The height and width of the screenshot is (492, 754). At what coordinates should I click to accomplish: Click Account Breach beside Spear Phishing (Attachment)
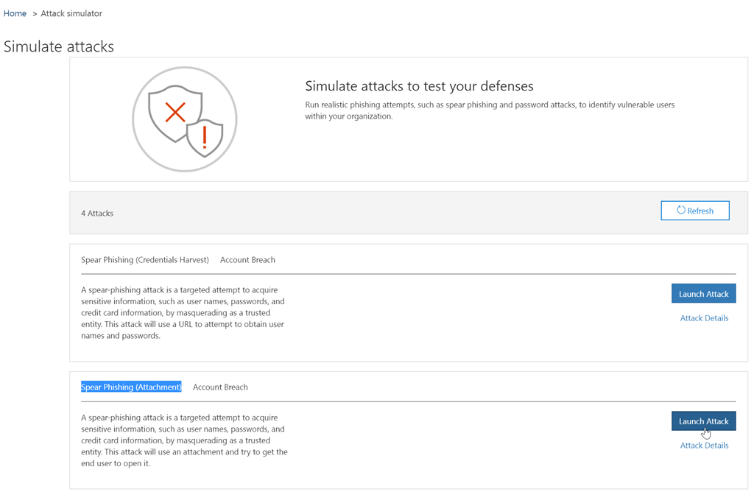point(220,387)
